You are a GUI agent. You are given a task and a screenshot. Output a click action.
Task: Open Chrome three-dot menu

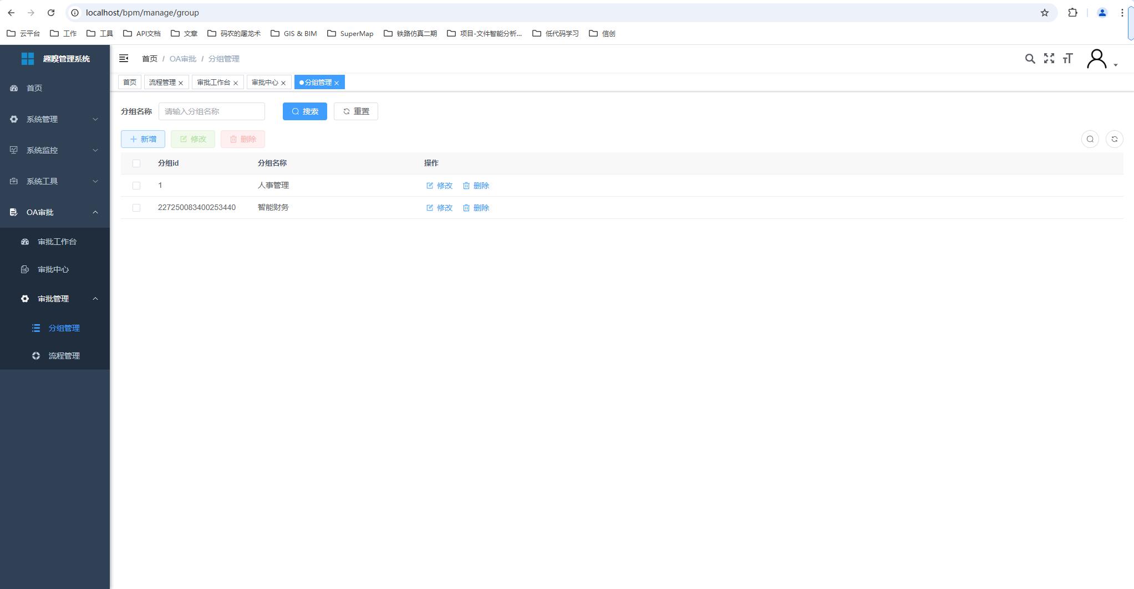pyautogui.click(x=1122, y=12)
